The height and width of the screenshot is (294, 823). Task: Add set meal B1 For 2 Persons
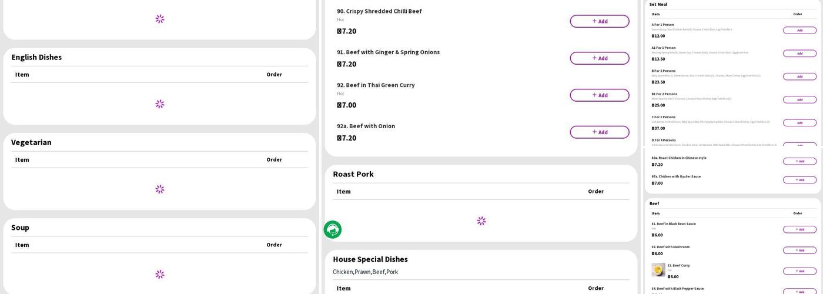coord(799,100)
